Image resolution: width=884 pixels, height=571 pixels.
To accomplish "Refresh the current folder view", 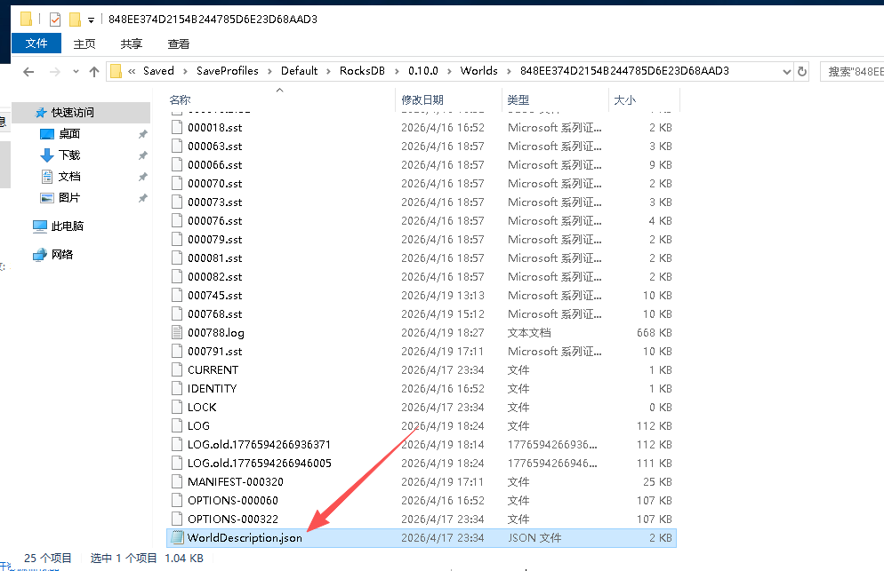I will (802, 72).
